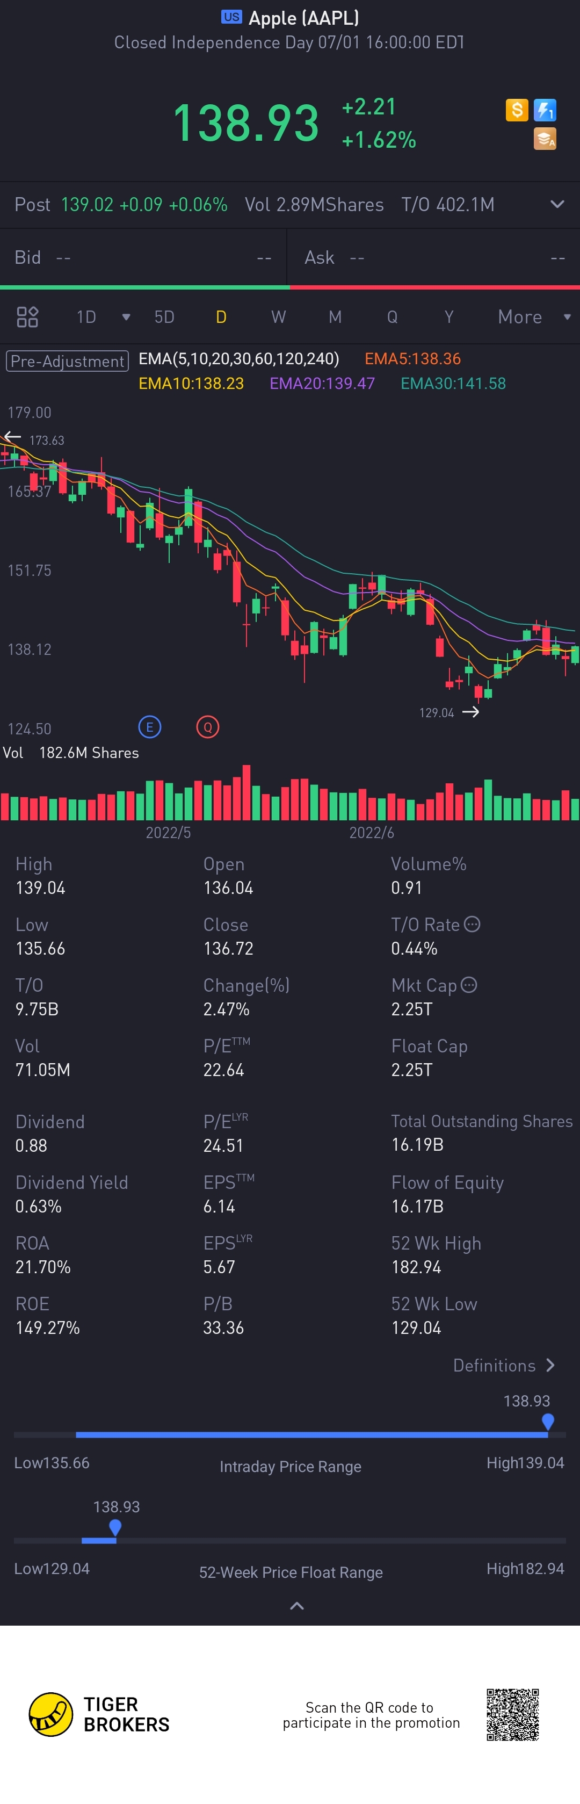This screenshot has height=1804, width=580.
Task: Tap the Intraday Price Range marker
Action: click(x=548, y=1421)
